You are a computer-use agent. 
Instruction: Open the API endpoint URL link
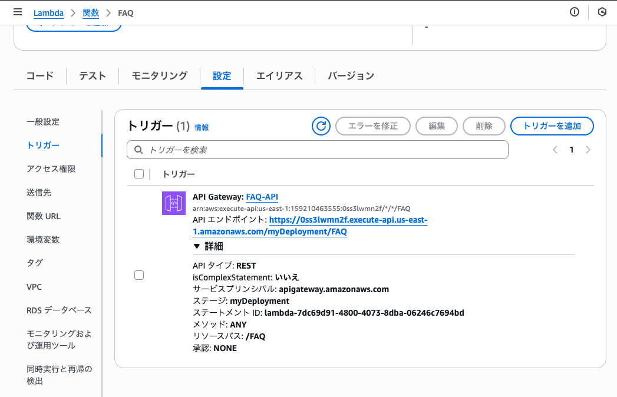point(310,226)
